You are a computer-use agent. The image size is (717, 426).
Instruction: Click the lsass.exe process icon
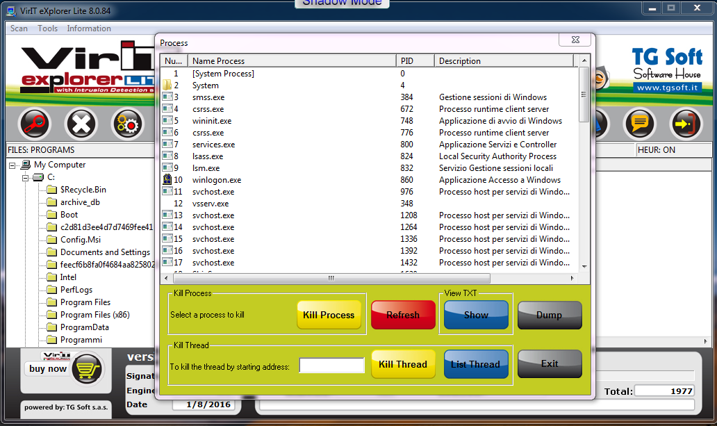coord(167,156)
